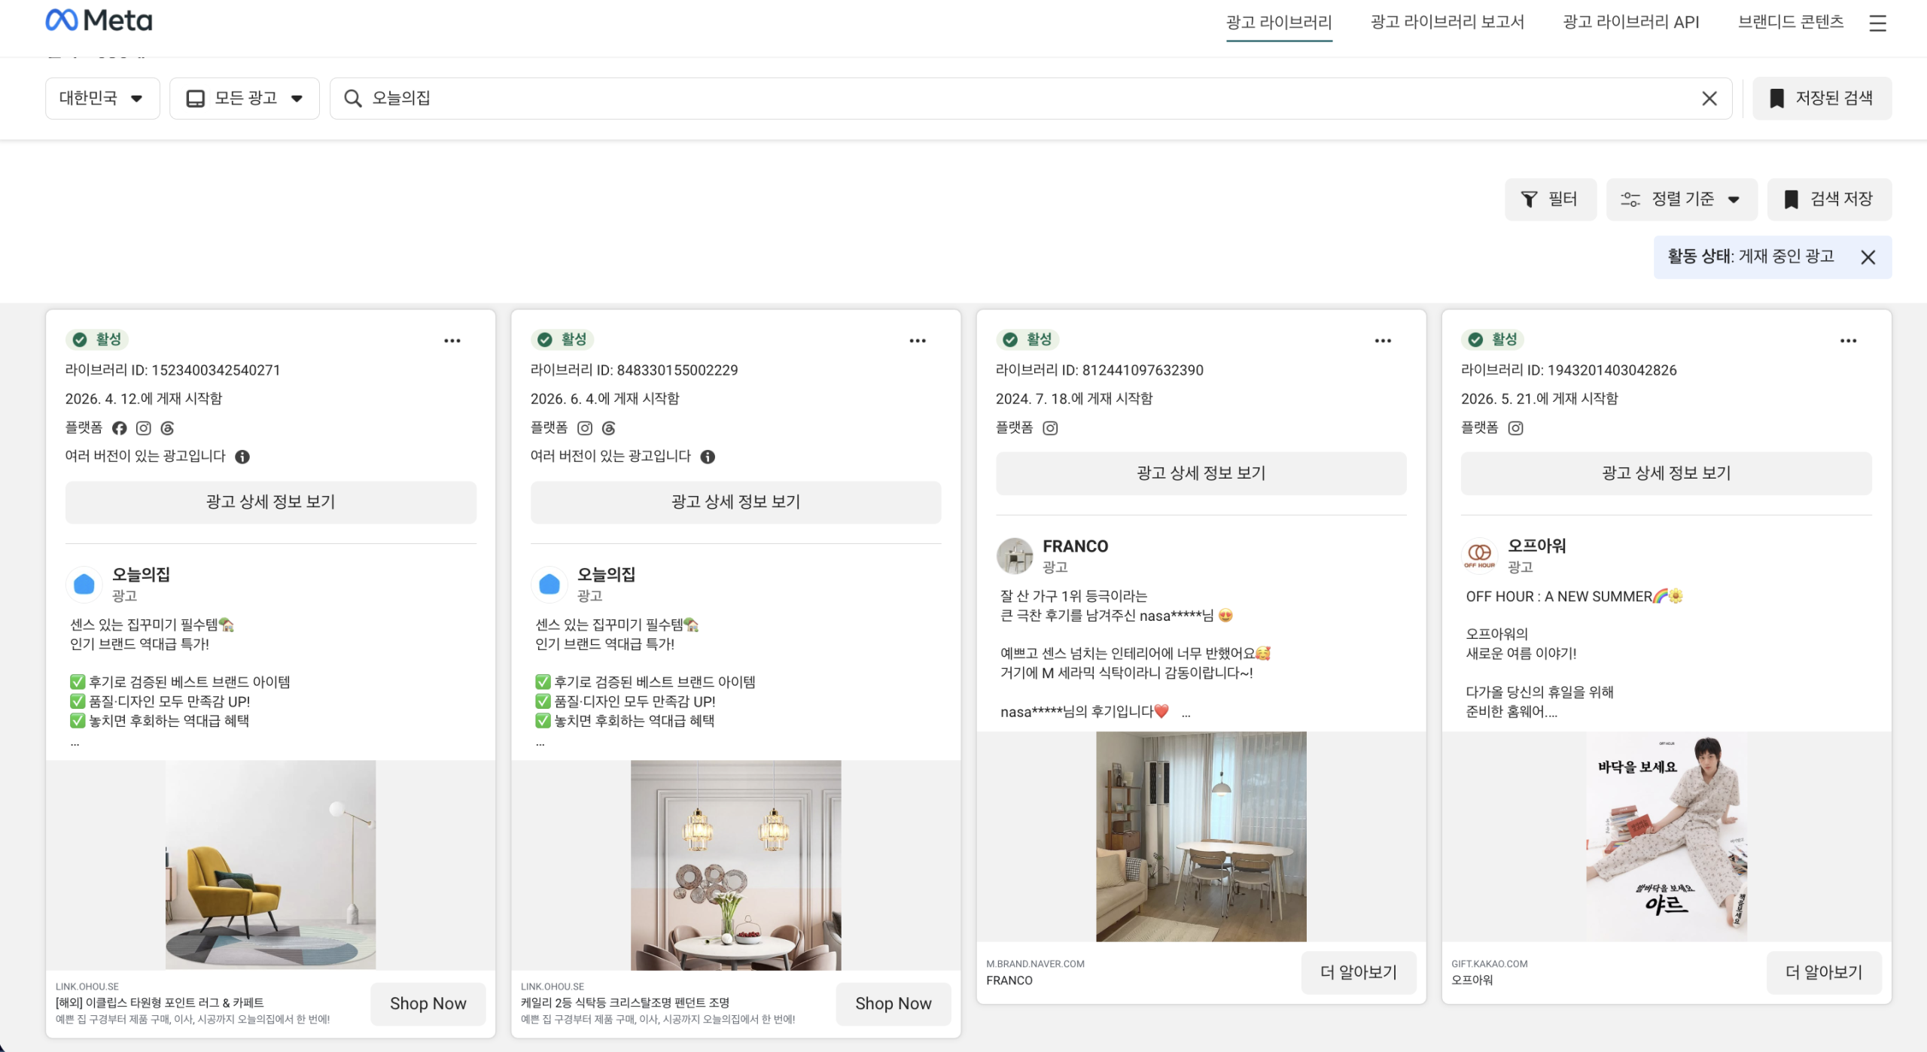Screen dimensions: 1927x1052
Task: View ad details for ad 1523400342540271
Action: [271, 502]
